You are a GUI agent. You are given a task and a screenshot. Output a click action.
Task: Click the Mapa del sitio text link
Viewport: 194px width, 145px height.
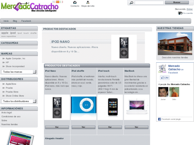point(88,6)
